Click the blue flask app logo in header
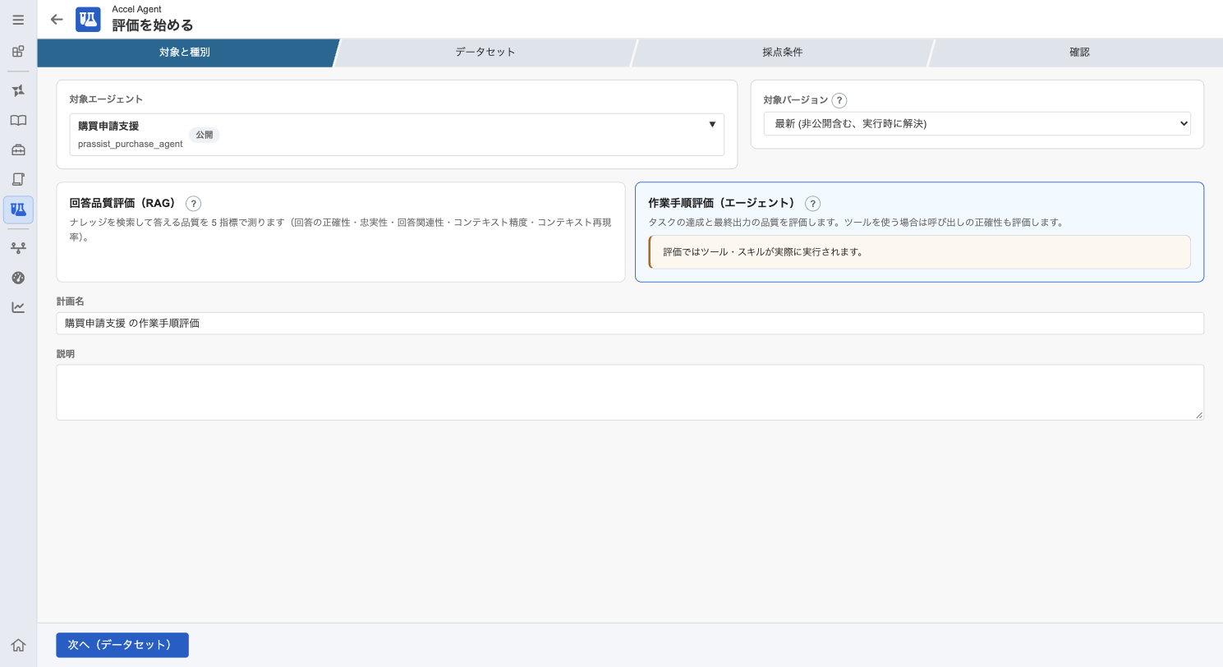The image size is (1223, 667). tap(88, 20)
